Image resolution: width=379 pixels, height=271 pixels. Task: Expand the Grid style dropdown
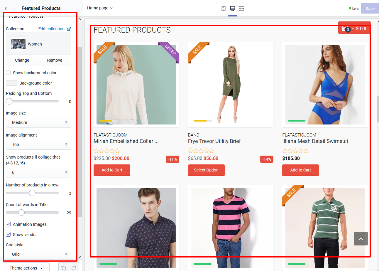38,254
